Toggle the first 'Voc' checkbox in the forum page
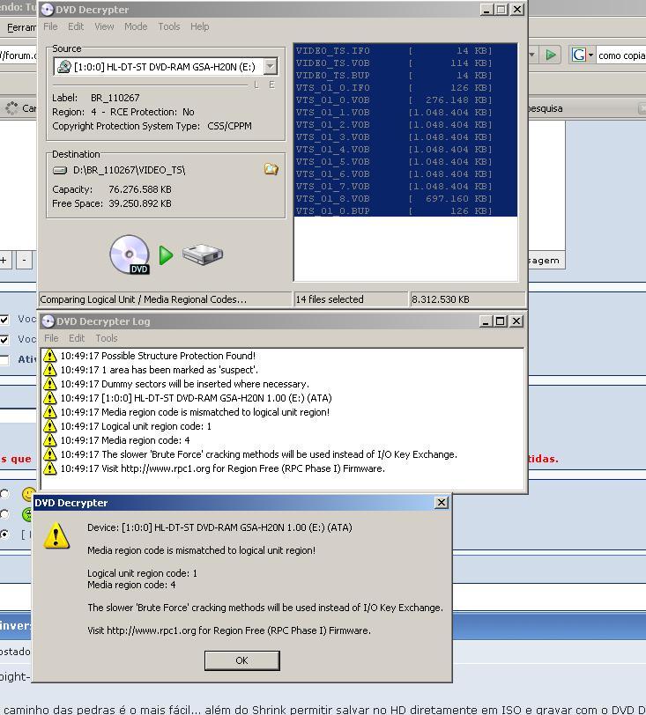 (4, 319)
